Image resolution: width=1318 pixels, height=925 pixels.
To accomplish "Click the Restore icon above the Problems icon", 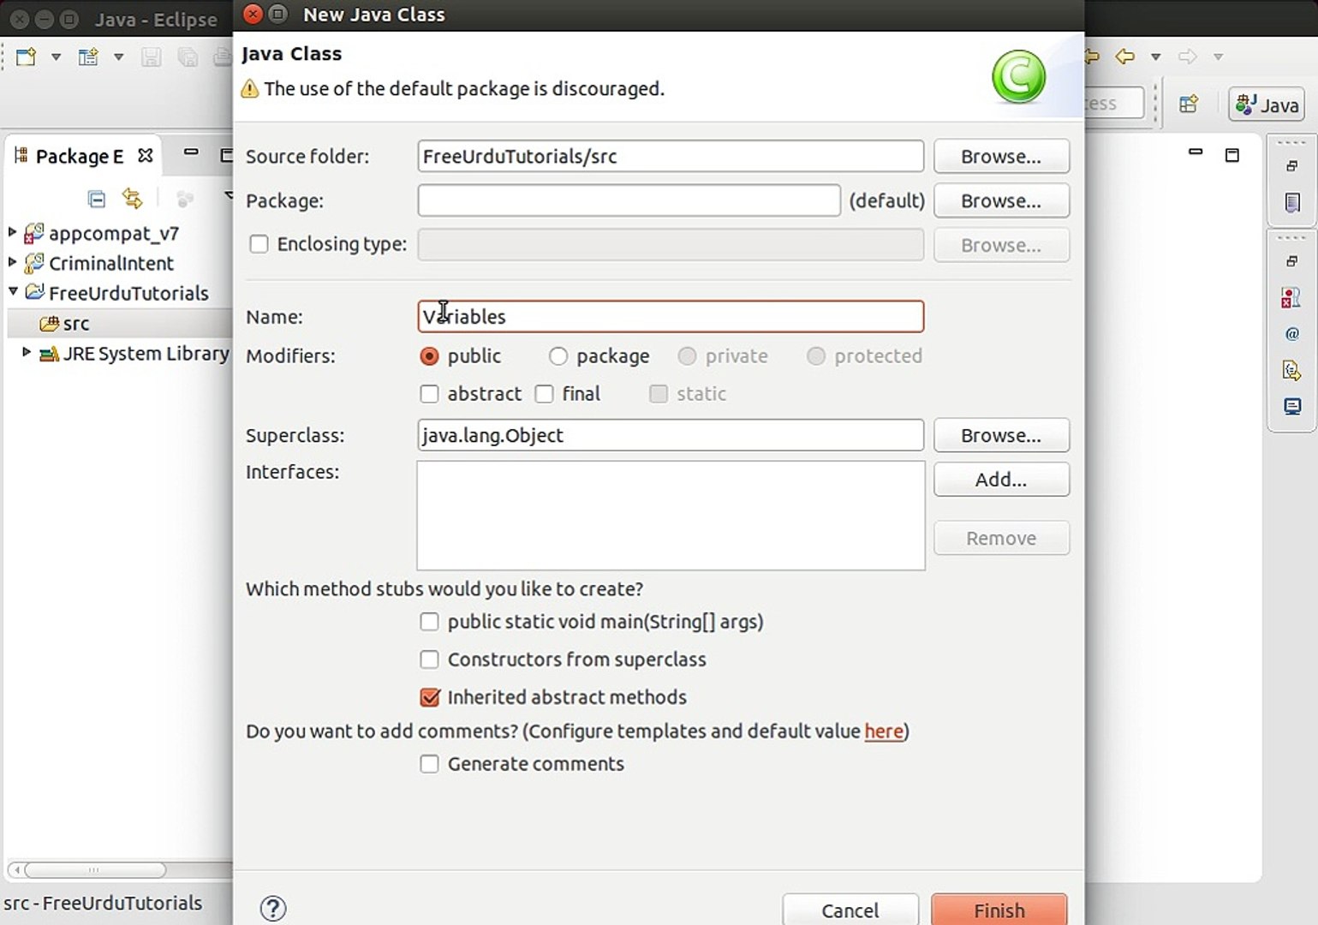I will [x=1292, y=261].
